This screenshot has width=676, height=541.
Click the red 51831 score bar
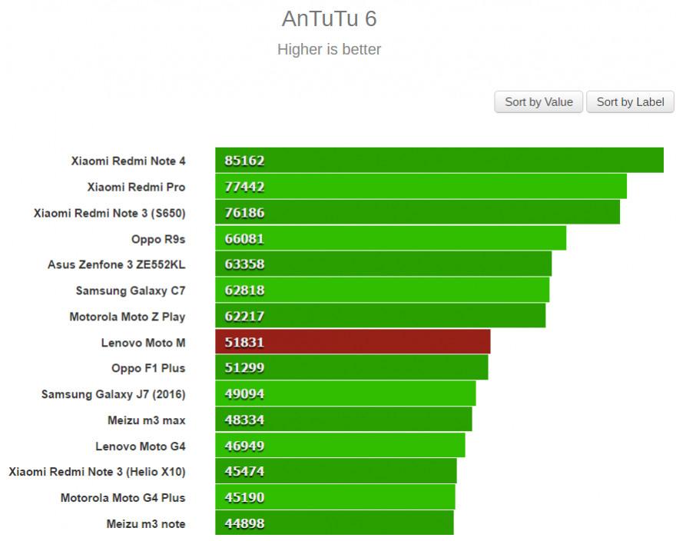pos(353,341)
